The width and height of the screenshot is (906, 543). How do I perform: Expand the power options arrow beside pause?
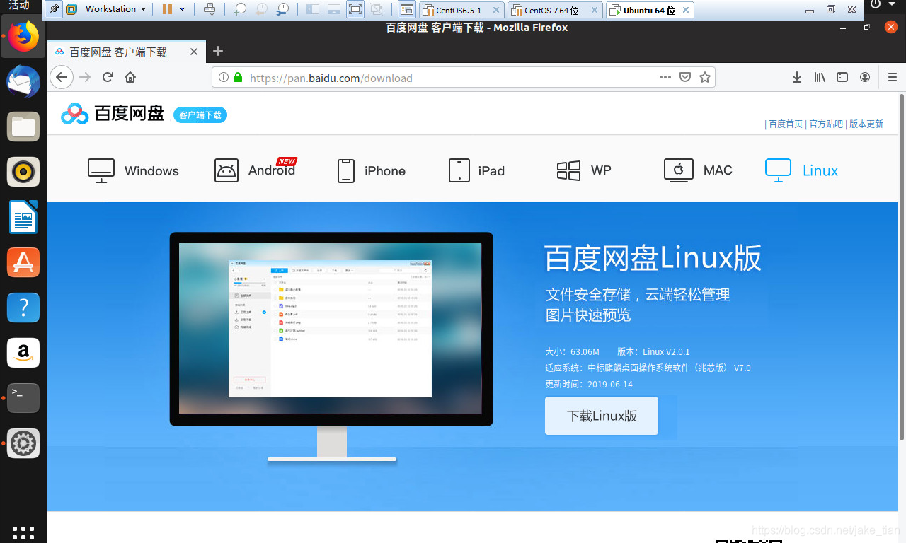tap(182, 9)
